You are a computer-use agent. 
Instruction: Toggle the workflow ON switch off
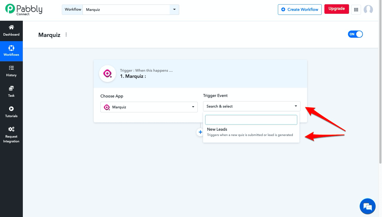tap(355, 34)
